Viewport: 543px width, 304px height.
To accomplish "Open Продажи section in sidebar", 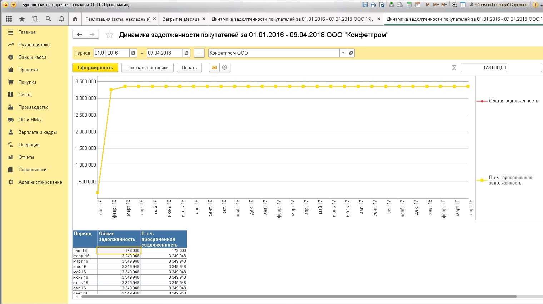I will 28,70.
